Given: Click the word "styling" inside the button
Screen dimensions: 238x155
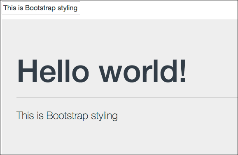Looking at the screenshot, I should click(x=68, y=8).
